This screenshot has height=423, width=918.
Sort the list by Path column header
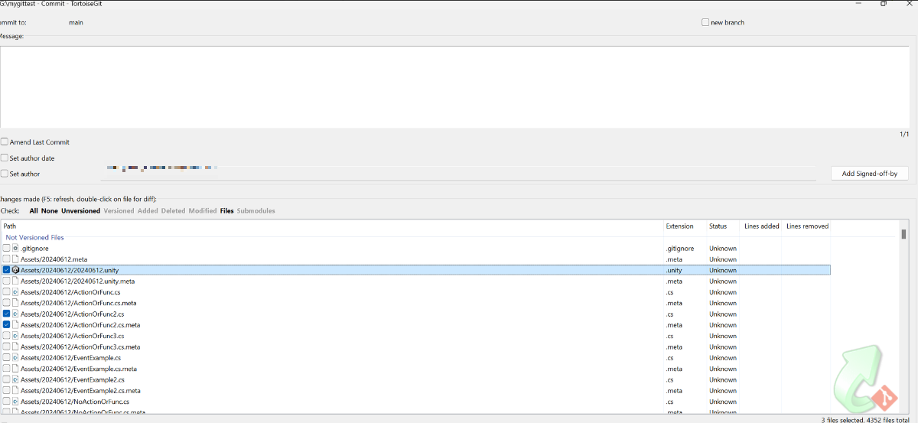coord(333,226)
